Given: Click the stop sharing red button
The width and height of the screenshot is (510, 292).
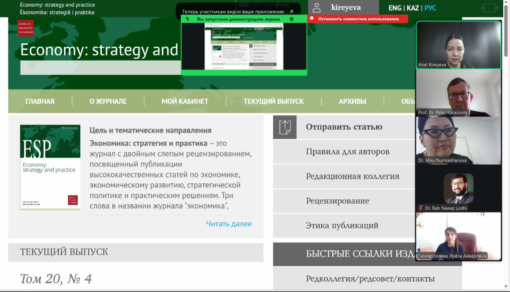Looking at the screenshot, I should [358, 19].
